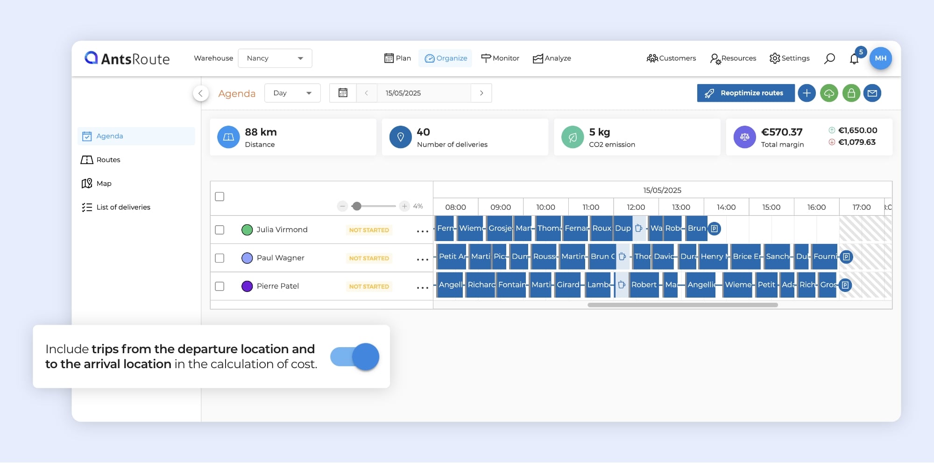Click the notification bell icon
Screen dimensions: 934x463
point(854,59)
